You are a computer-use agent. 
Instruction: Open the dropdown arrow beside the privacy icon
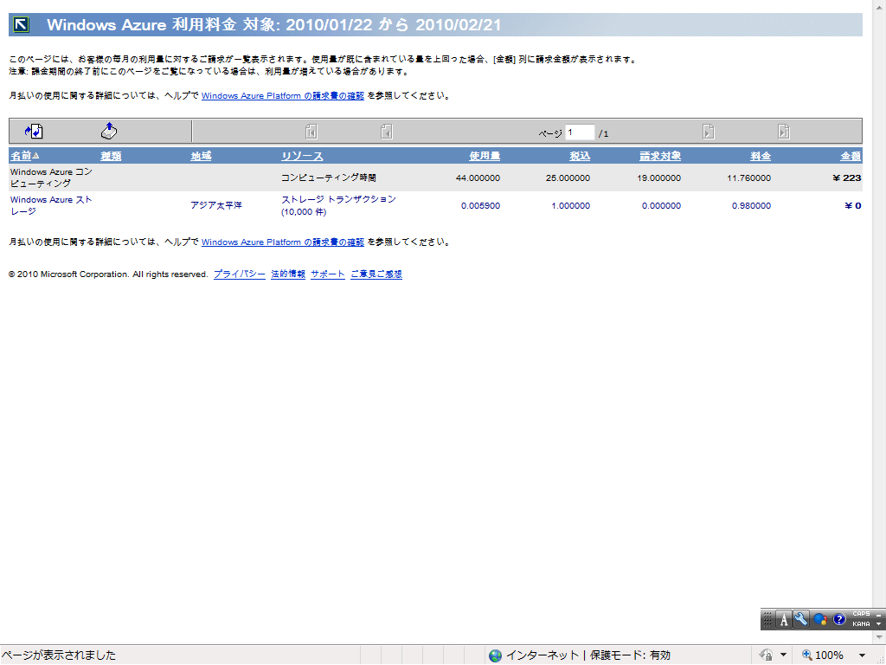783,655
